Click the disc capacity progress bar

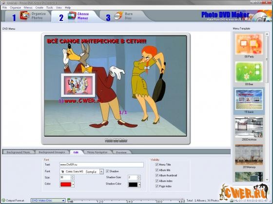coord(126,200)
